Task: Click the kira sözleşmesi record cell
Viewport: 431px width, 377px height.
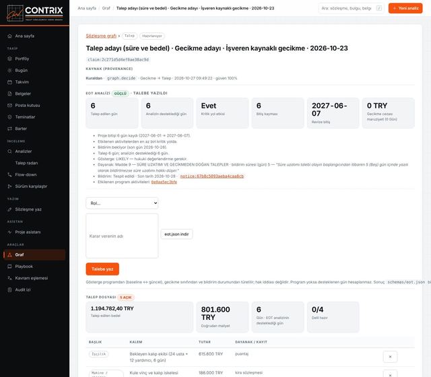Action: click(248, 372)
